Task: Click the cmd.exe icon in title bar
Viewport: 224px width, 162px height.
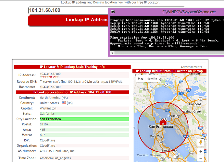Action: pyautogui.click(x=112, y=12)
